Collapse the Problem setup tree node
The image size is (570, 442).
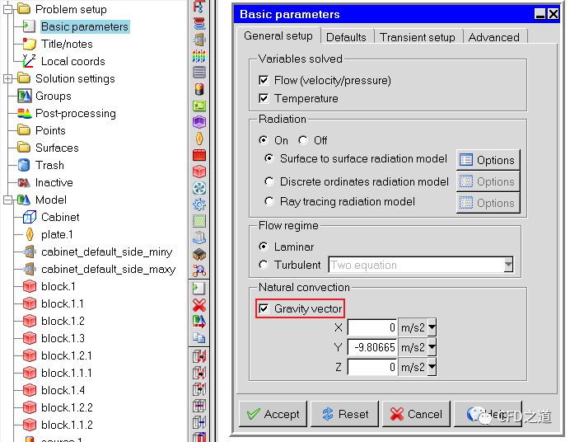(x=7, y=9)
